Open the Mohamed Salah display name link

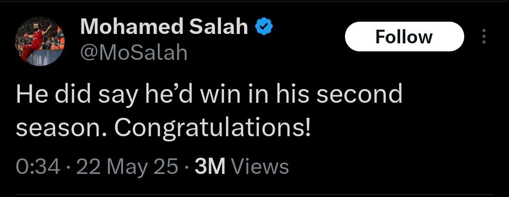pos(164,28)
